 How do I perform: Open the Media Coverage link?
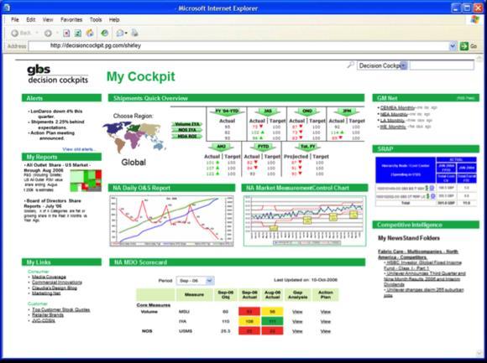[49, 277]
